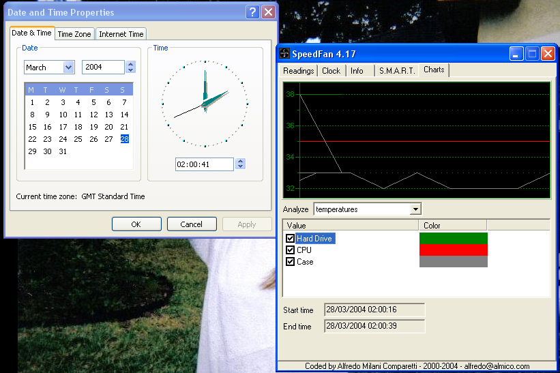Click the SpeedFan fan icon in title bar
Viewport: 560px width, 373px height.
(284, 54)
